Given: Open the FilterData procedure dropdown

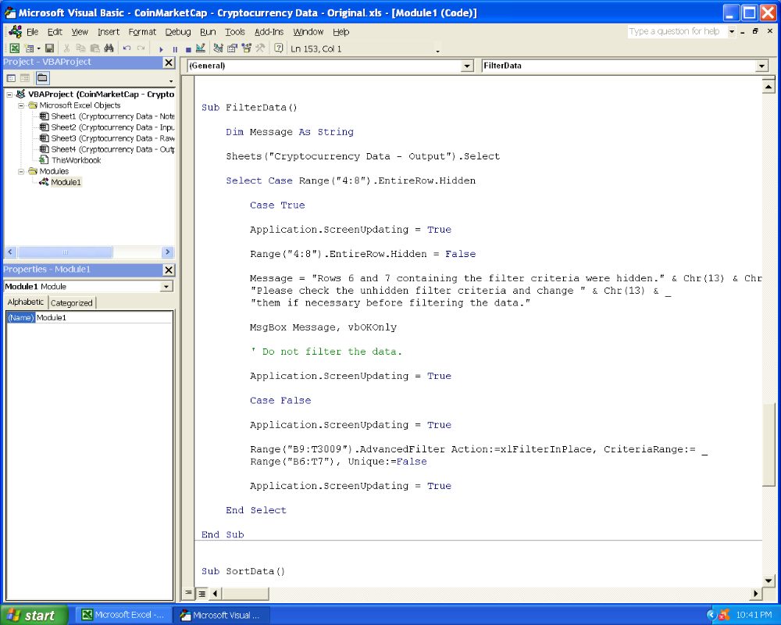Looking at the screenshot, I should pyautogui.click(x=761, y=66).
